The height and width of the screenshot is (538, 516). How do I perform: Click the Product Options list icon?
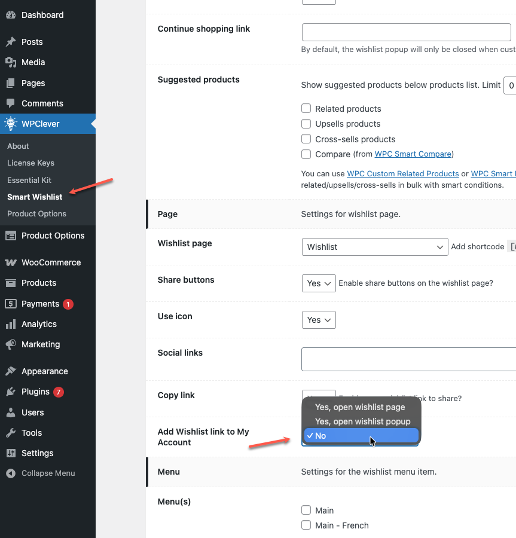click(x=11, y=236)
